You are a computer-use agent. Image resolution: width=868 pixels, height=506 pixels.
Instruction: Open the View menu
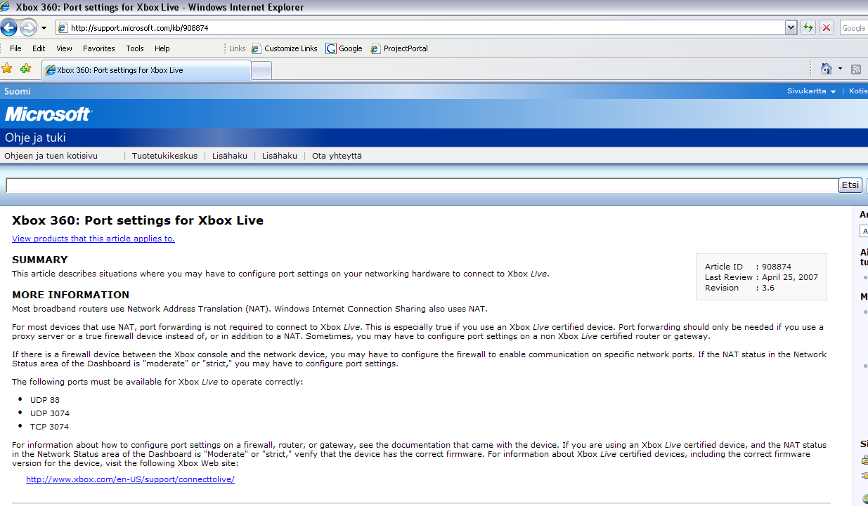pos(64,48)
